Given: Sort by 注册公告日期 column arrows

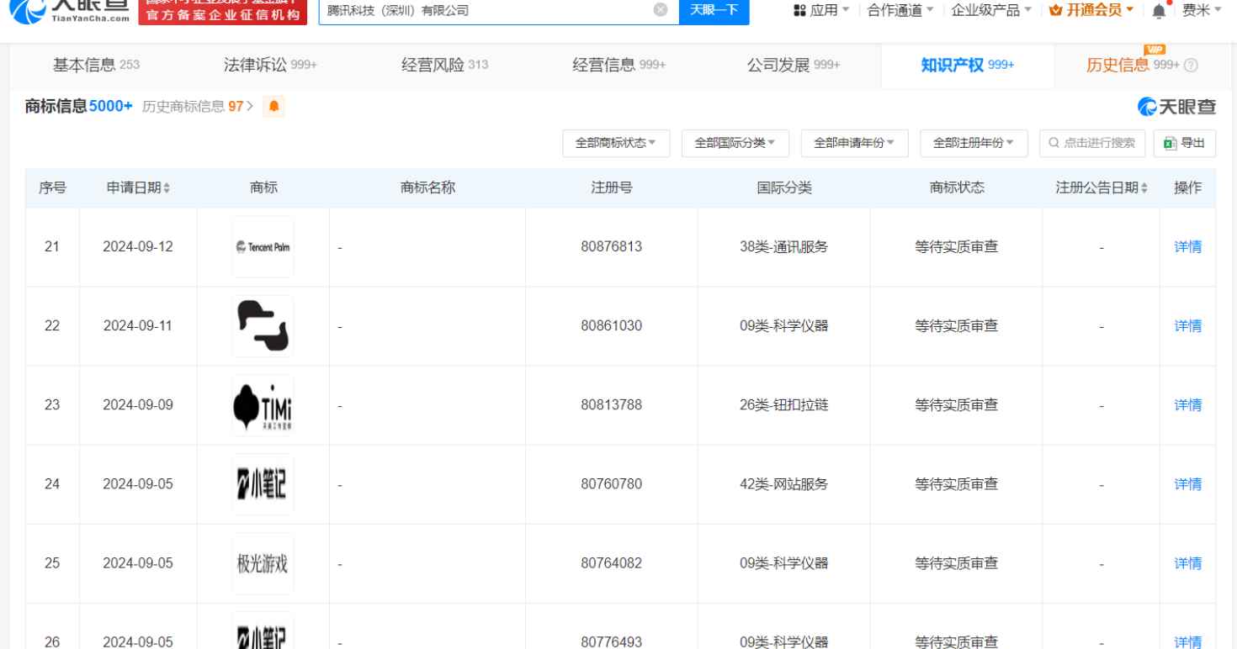Looking at the screenshot, I should point(1143,188).
